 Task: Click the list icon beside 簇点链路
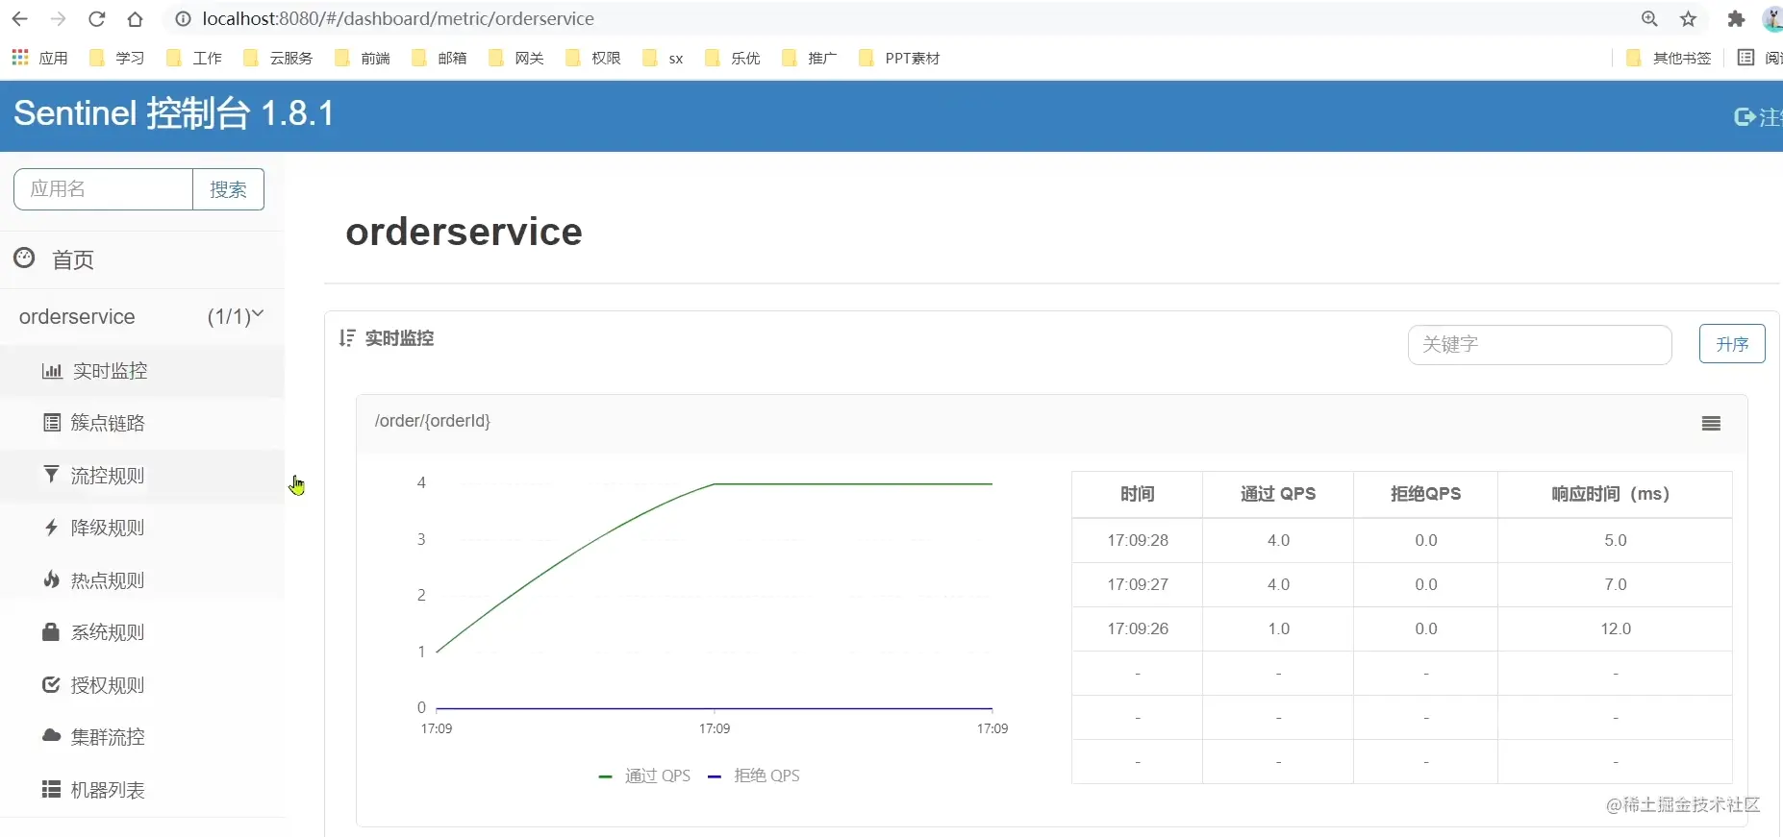pos(52,422)
